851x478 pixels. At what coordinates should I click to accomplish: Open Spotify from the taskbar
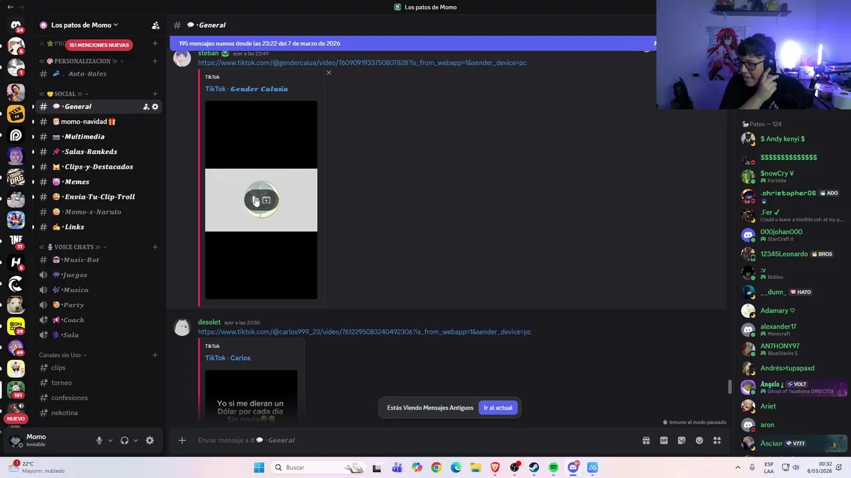click(554, 468)
